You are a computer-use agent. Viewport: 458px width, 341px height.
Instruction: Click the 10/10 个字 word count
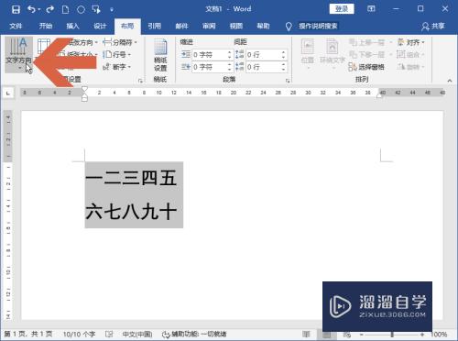click(x=80, y=335)
